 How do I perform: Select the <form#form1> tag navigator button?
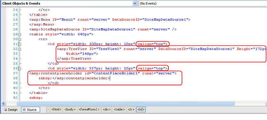pyautogui.click(x=89, y=109)
